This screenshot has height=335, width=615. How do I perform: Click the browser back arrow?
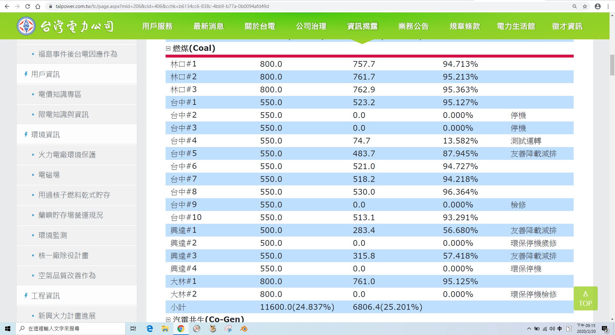[x=7, y=6]
